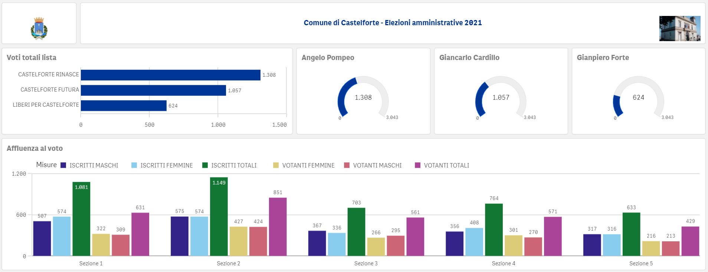The width and height of the screenshot is (708, 272).
Task: Click the Sezione 2 green bar labeled 1.149
Action: 219,216
